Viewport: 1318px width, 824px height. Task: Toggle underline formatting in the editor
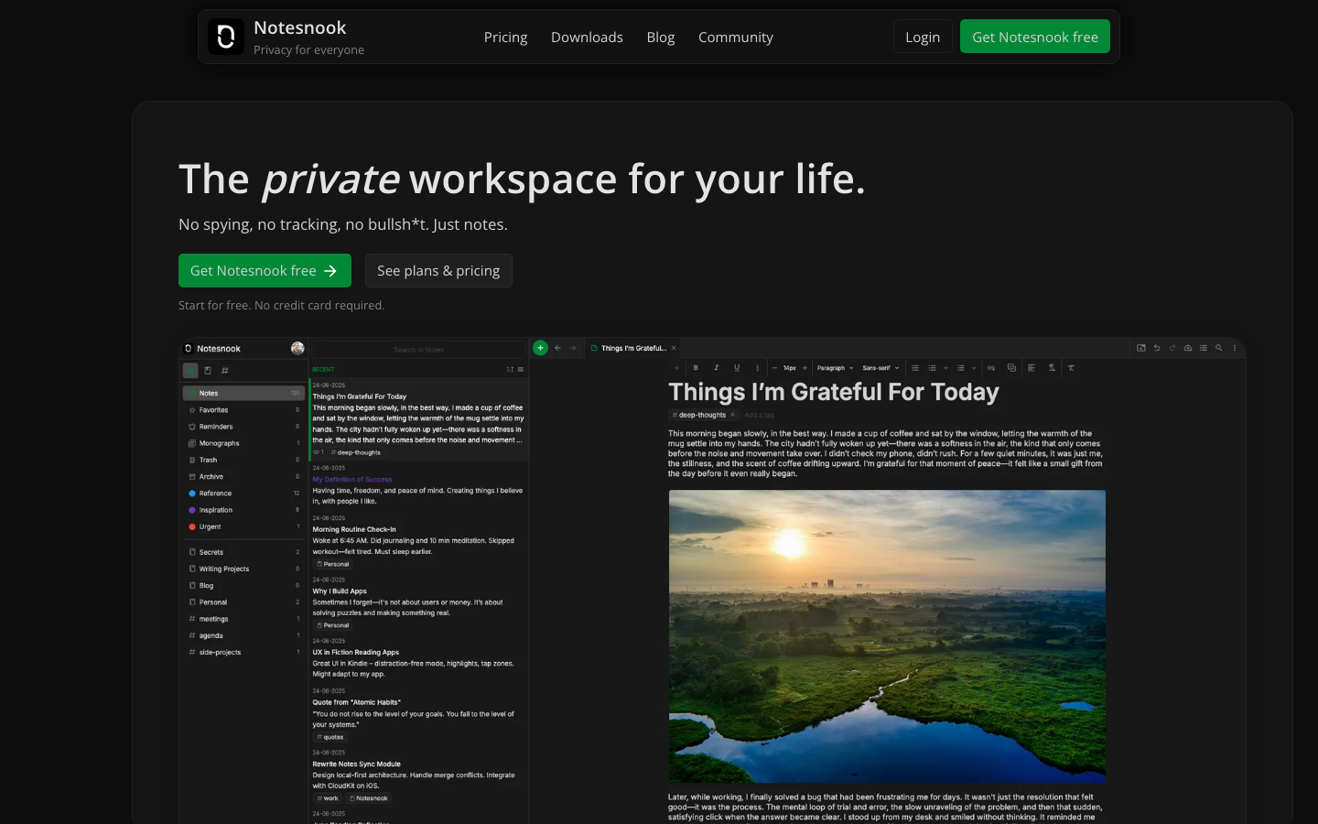point(736,367)
